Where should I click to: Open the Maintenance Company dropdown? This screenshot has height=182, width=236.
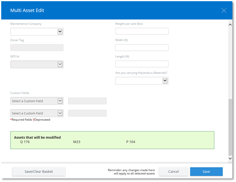pos(37,32)
